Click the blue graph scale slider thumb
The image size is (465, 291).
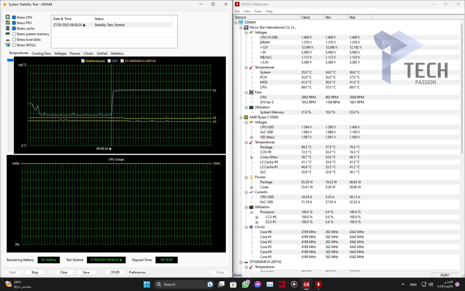[x=10, y=60]
